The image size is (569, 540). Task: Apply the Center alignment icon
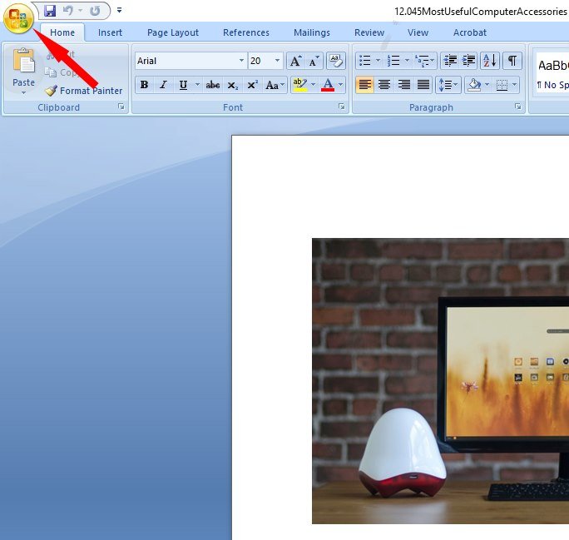[384, 85]
